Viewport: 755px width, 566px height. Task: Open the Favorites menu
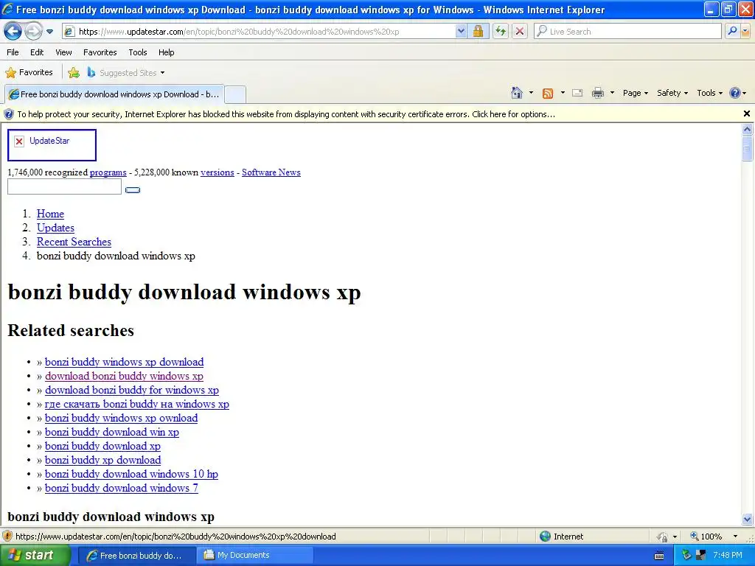pyautogui.click(x=100, y=52)
